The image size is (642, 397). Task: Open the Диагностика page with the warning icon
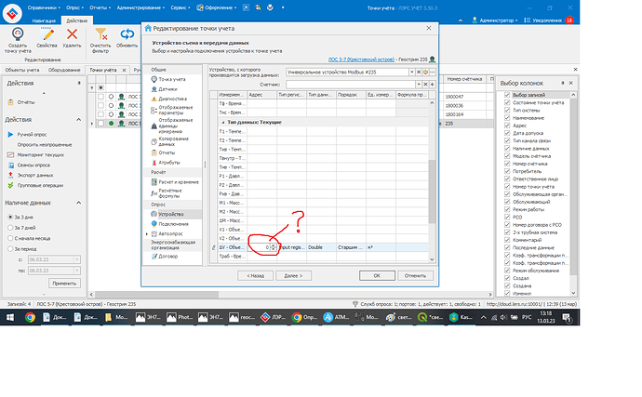click(x=172, y=99)
